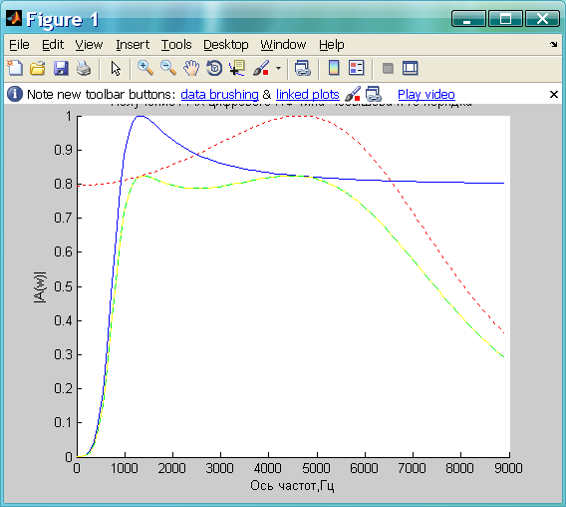Close the Figure 1 window

542,18
